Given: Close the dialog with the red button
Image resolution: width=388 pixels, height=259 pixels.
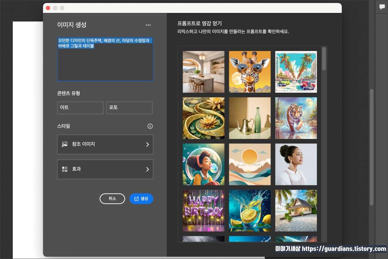Looking at the screenshot, I should coord(48,8).
